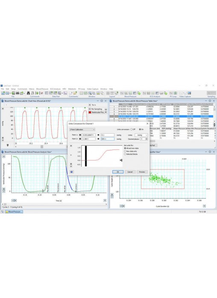The height and width of the screenshot is (298, 217).
Task: Click the PV Loop view icon
Action: pyautogui.click(x=175, y=93)
